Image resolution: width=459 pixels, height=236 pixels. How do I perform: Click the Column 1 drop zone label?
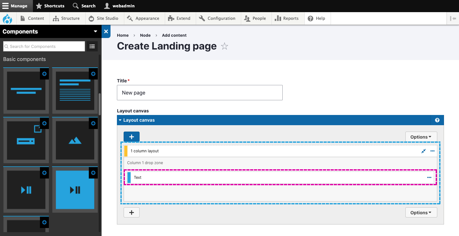(145, 163)
